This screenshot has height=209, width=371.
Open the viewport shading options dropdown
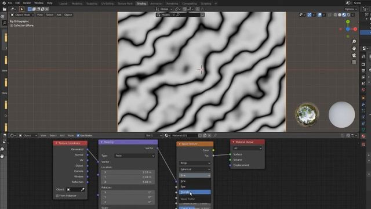[353, 15]
